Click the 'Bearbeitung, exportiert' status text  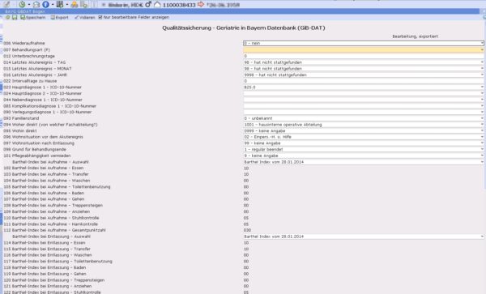[x=415, y=36]
